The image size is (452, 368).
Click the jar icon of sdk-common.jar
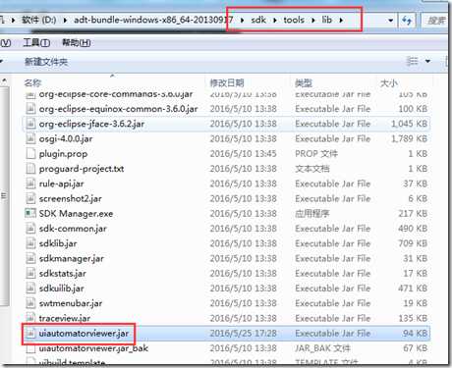point(30,229)
